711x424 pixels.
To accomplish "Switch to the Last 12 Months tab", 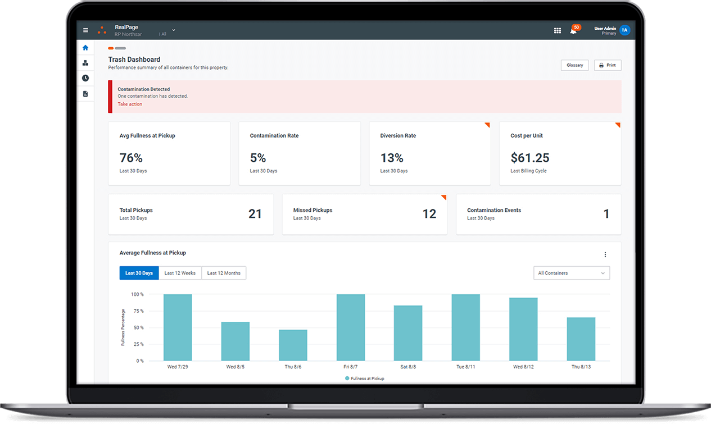I will pos(224,273).
